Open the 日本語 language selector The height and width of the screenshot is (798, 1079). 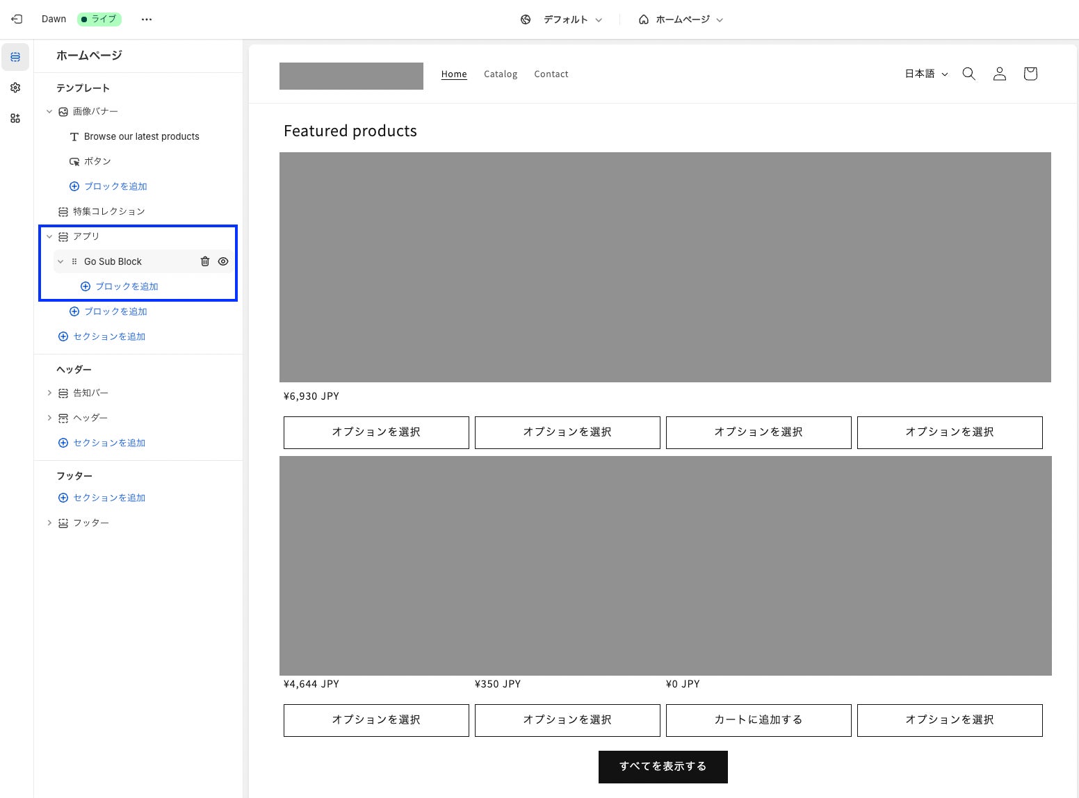926,74
